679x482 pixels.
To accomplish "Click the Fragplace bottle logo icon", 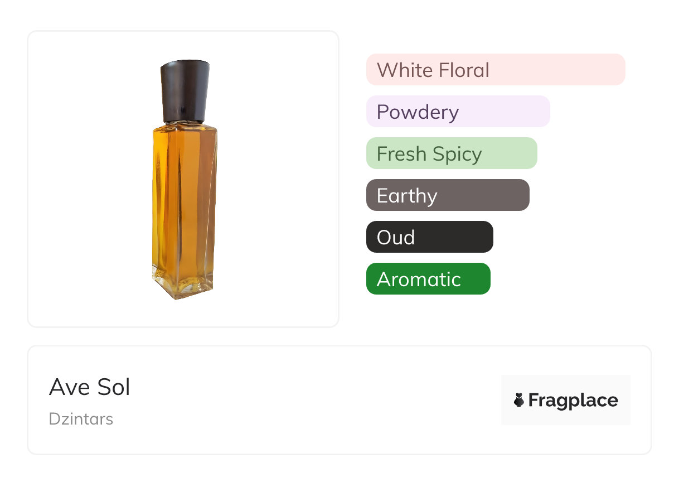I will pos(519,400).
